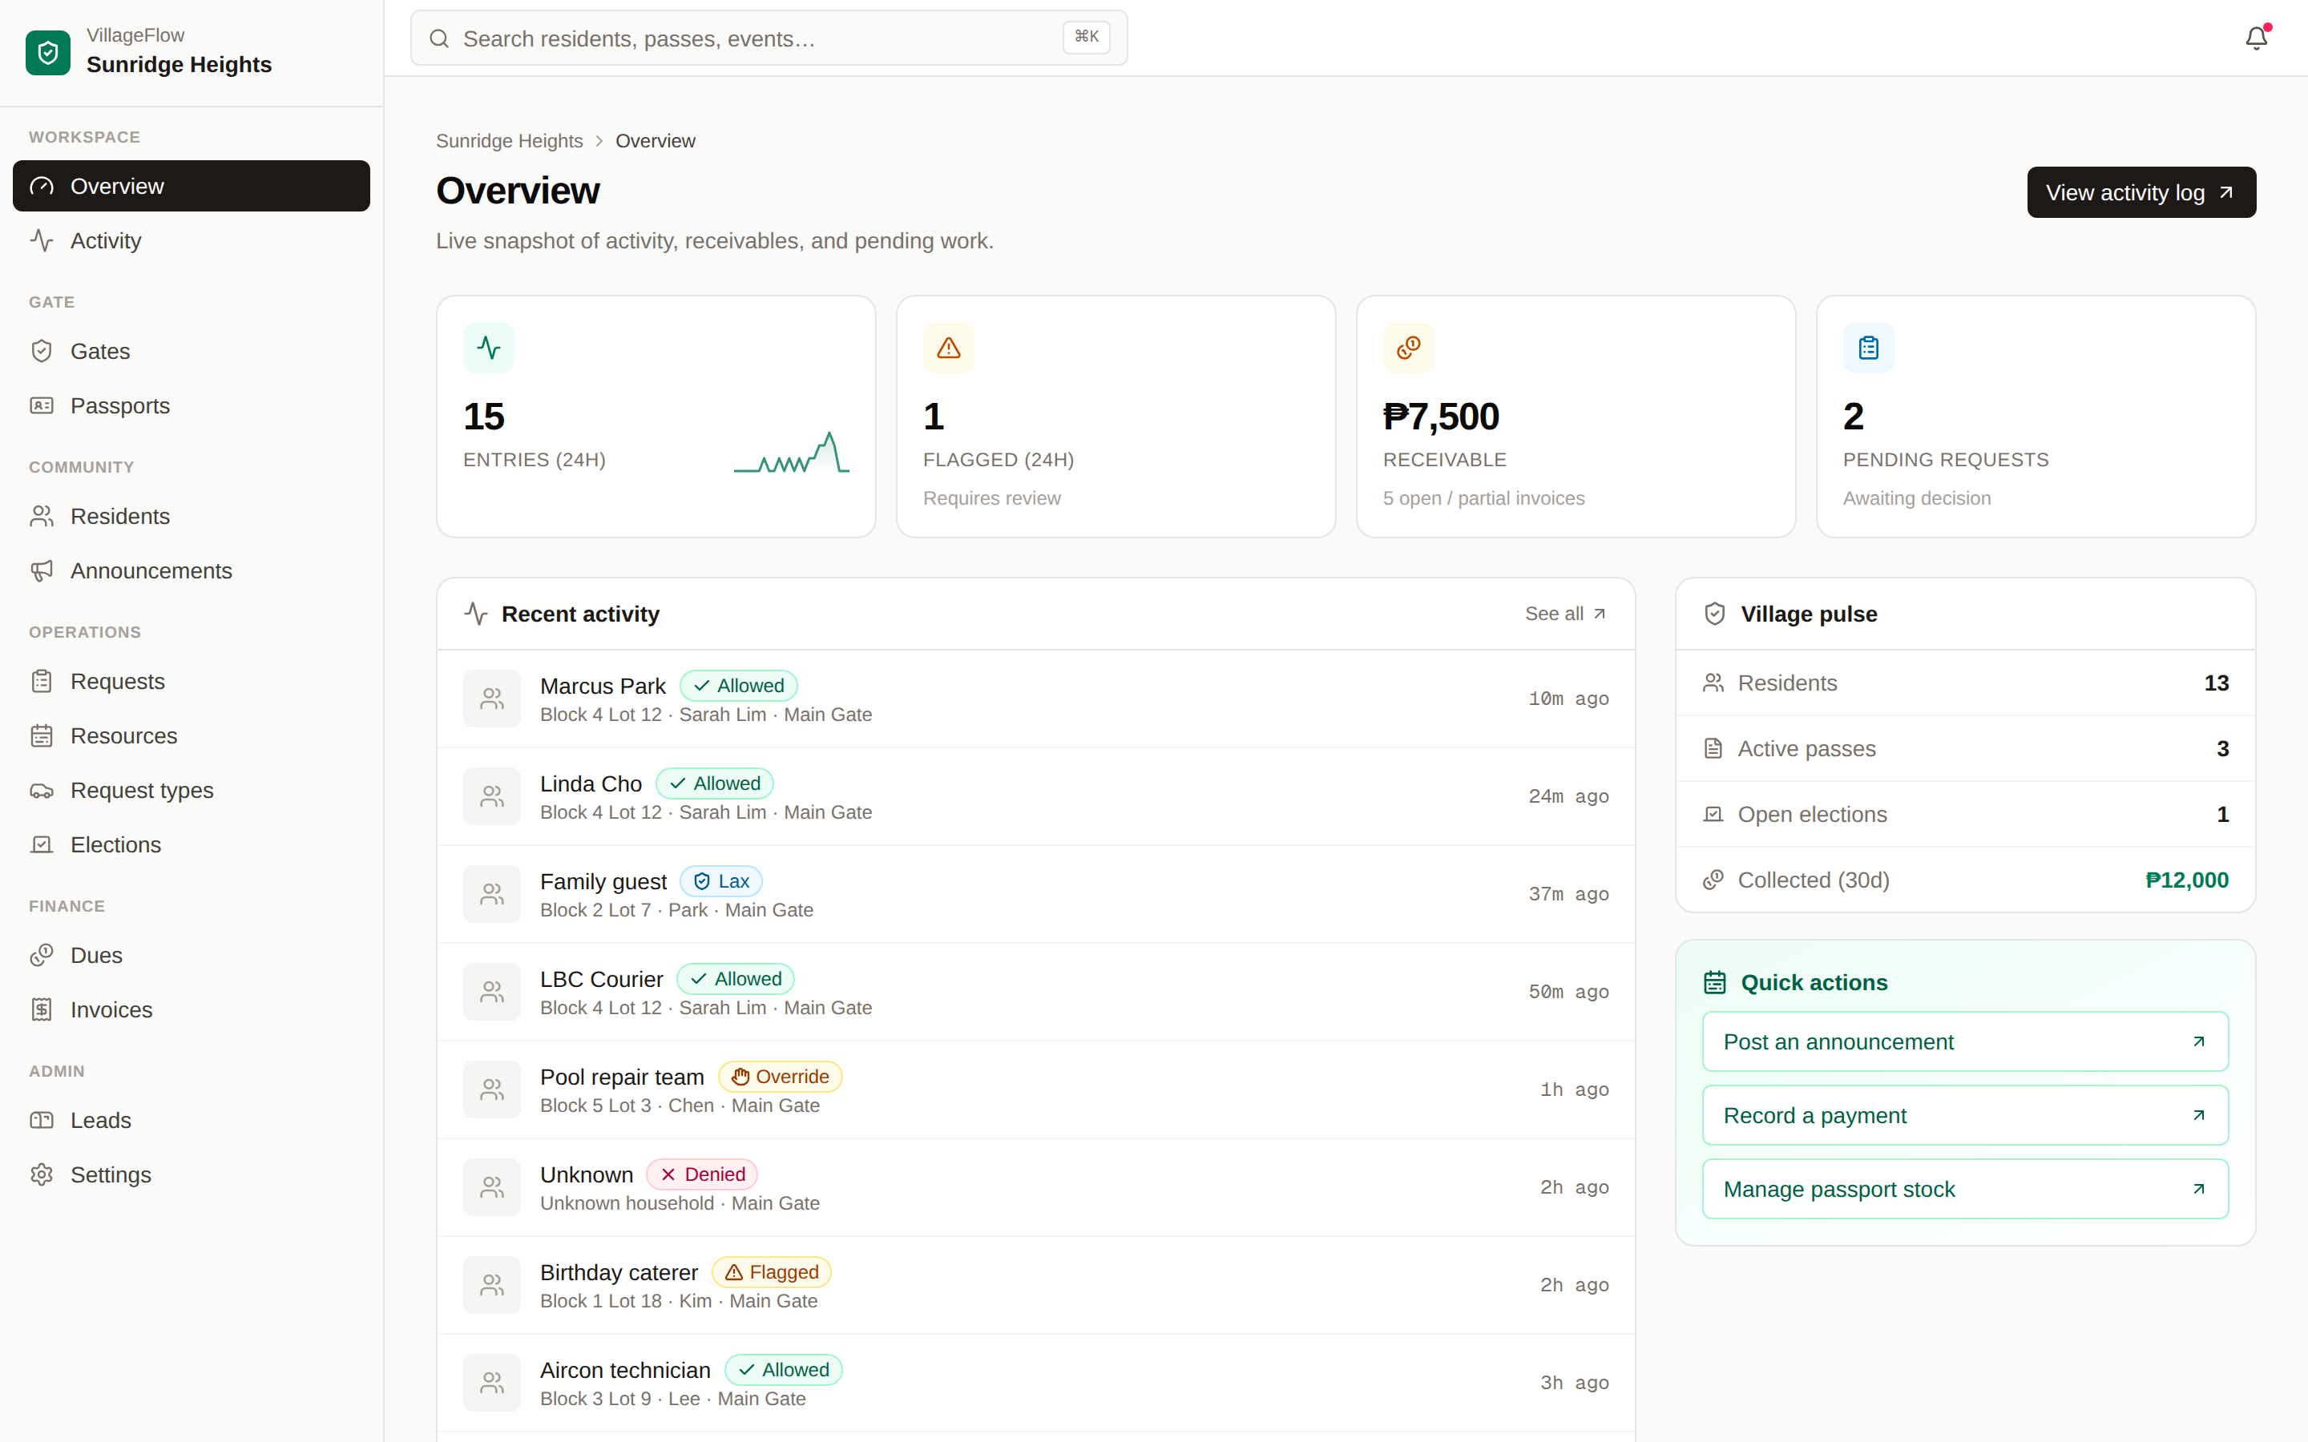Go to Gates page
Screen dimensions: 2308x1442
[191, 351]
